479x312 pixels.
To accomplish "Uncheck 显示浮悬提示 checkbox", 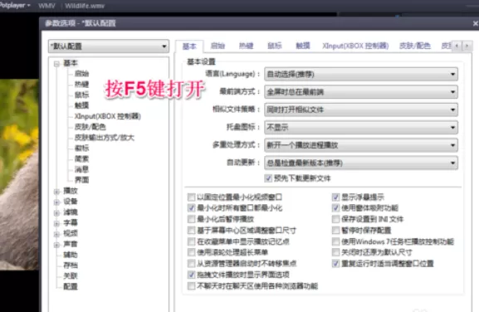I will pos(335,197).
